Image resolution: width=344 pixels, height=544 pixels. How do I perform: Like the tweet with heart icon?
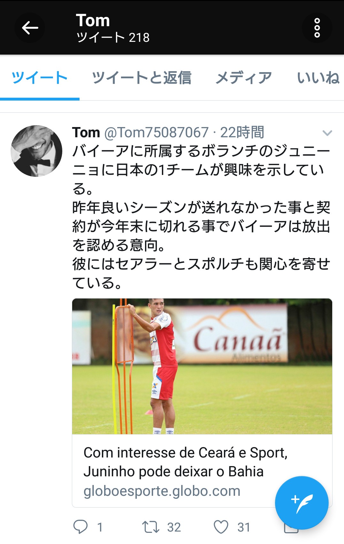coord(221,527)
